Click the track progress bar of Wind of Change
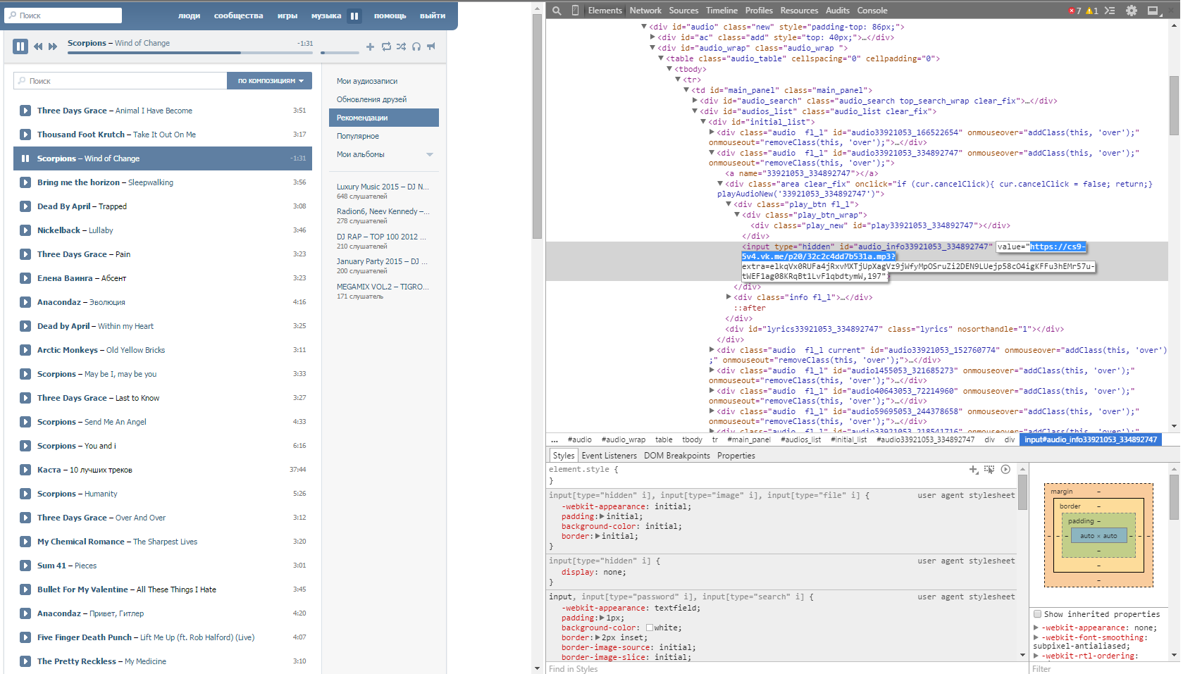1183x674 pixels. coord(190,53)
